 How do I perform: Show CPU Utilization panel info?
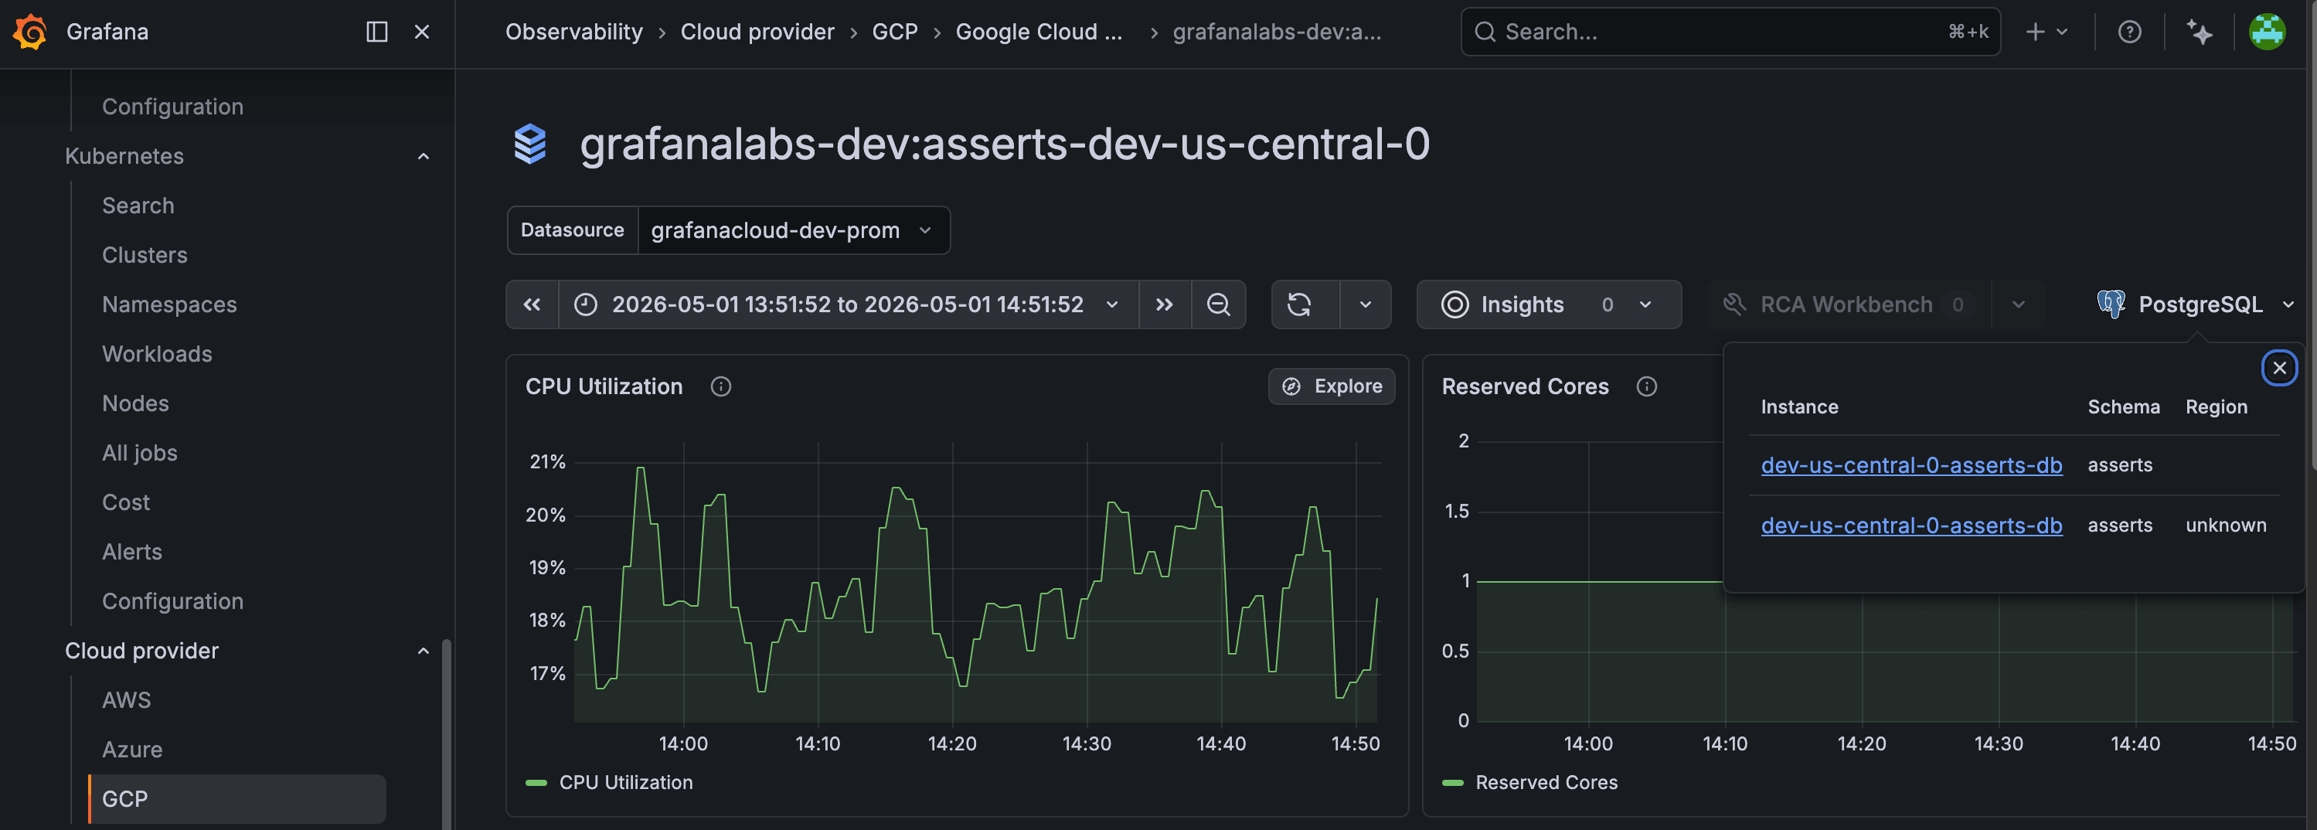[720, 386]
